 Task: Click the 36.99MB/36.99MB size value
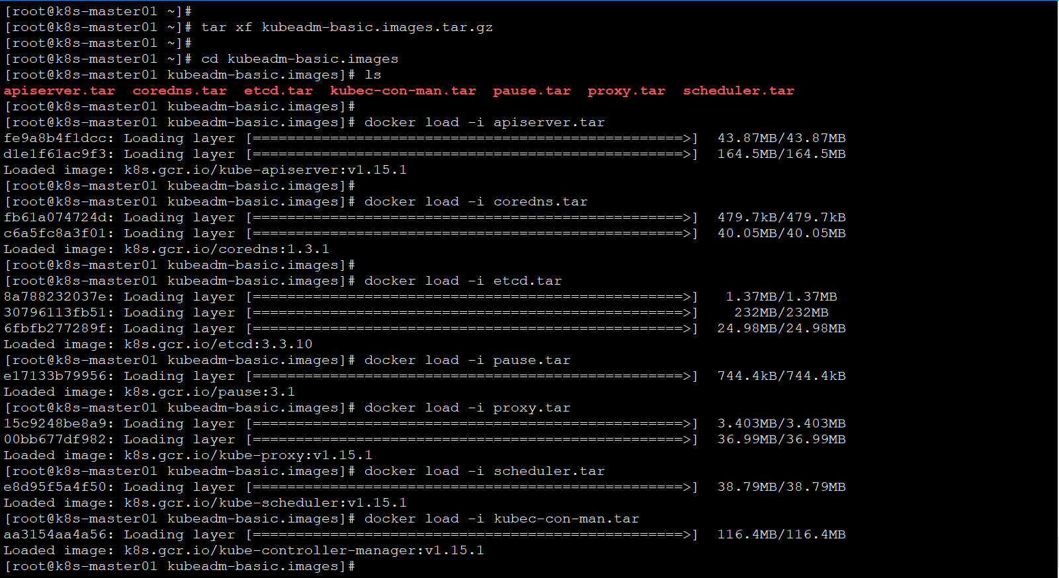[782, 439]
